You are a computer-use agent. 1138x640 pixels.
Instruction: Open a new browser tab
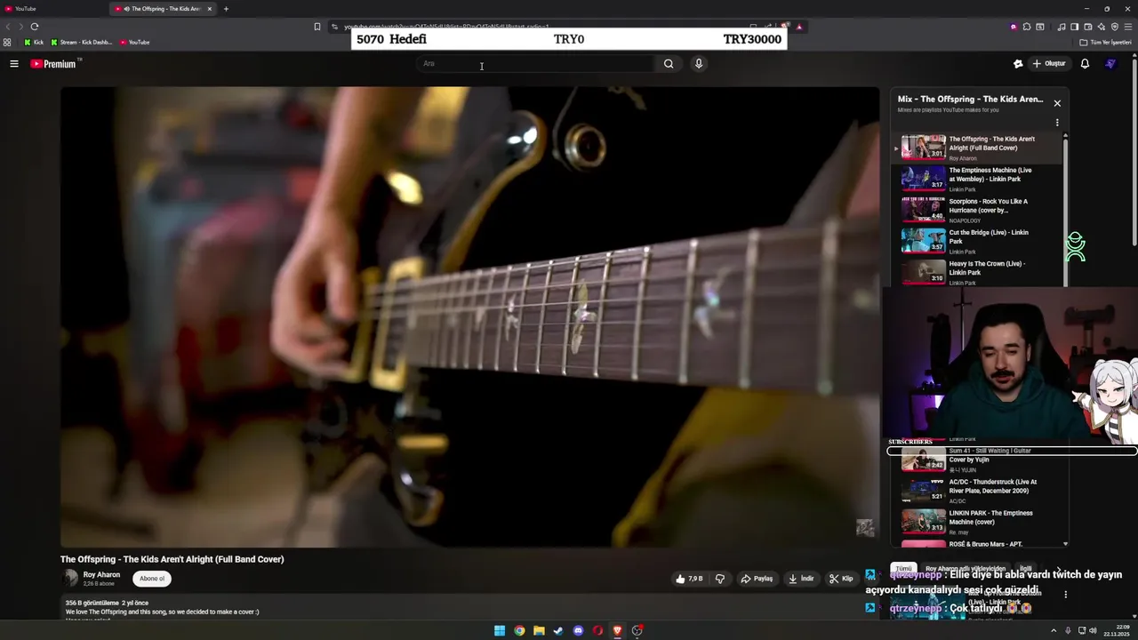tap(226, 9)
